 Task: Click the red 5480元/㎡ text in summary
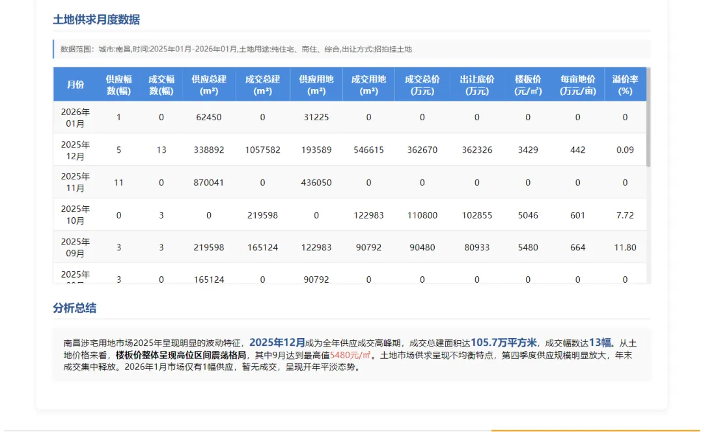click(350, 355)
